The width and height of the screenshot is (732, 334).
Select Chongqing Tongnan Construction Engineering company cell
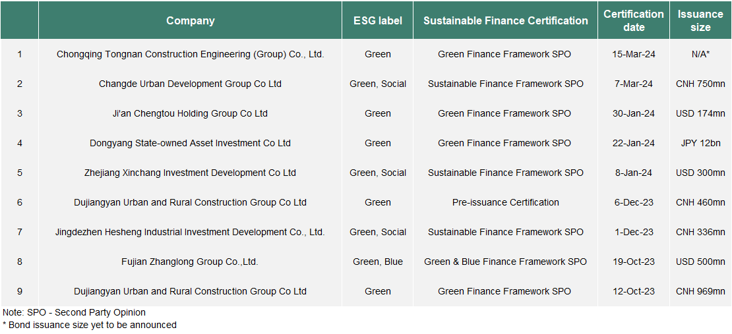[x=191, y=54]
